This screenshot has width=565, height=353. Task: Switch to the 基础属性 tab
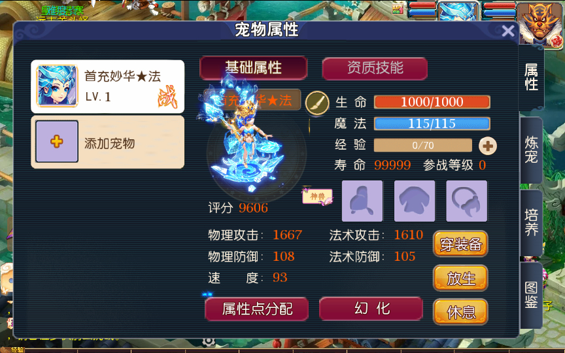tap(253, 68)
